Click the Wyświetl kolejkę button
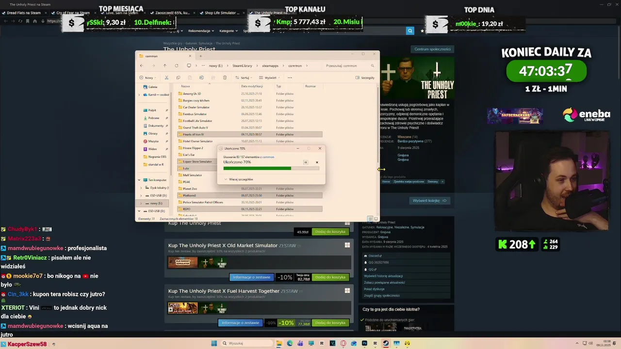This screenshot has width=621, height=349. click(x=429, y=200)
